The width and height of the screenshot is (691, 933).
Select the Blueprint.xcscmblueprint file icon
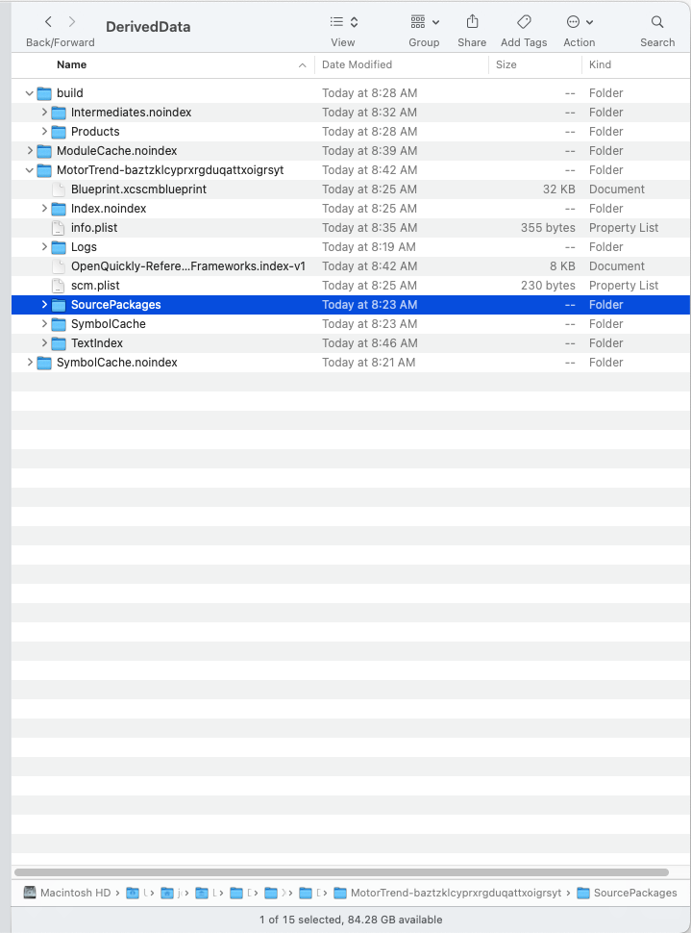point(59,189)
